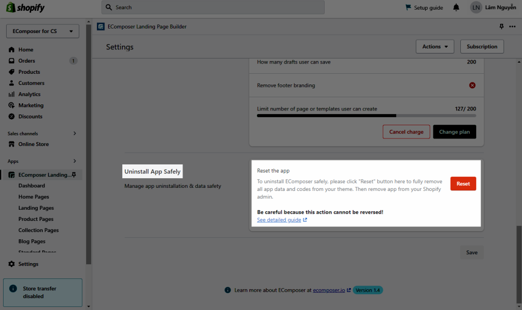The width and height of the screenshot is (522, 310).
Task: Pin the app using the header pin icon
Action: tap(502, 26)
